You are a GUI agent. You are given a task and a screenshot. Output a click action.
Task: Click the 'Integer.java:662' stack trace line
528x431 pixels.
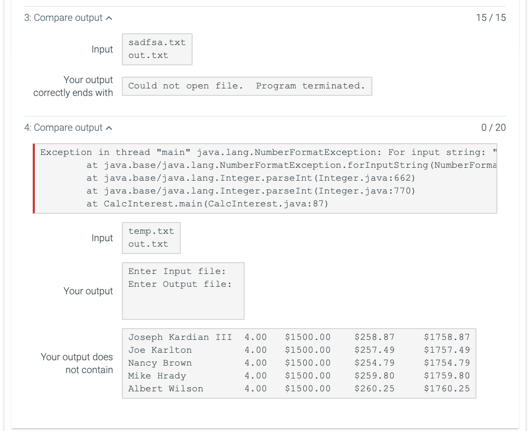251,177
